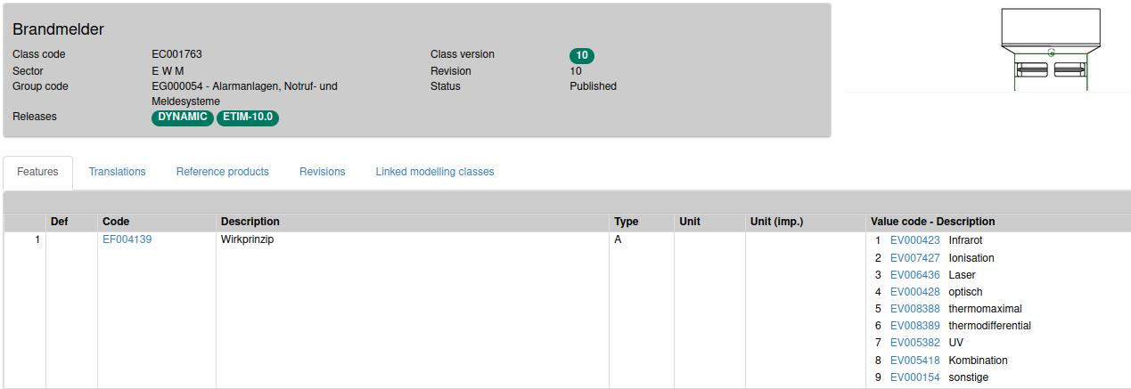Switch to the Features tab
The image size is (1131, 389).
[37, 172]
